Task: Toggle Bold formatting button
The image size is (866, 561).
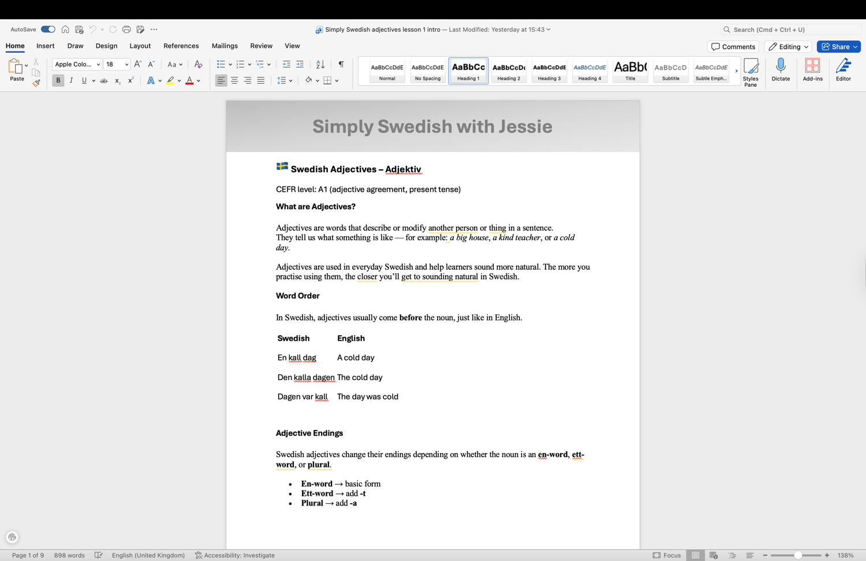Action: click(58, 80)
